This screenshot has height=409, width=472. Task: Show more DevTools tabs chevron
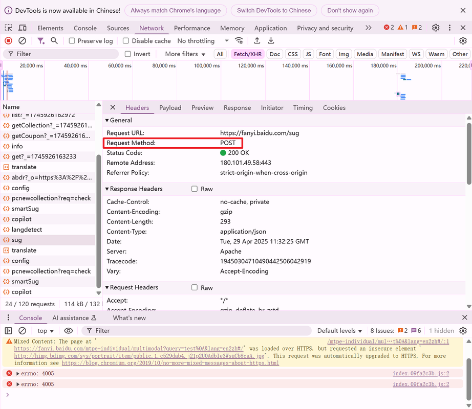369,28
